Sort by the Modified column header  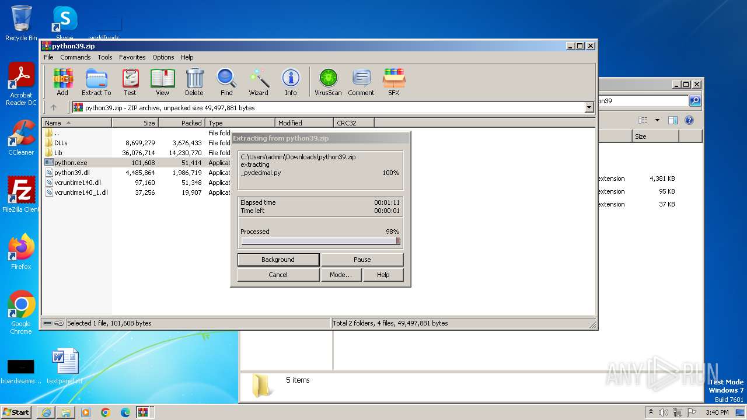(304, 123)
